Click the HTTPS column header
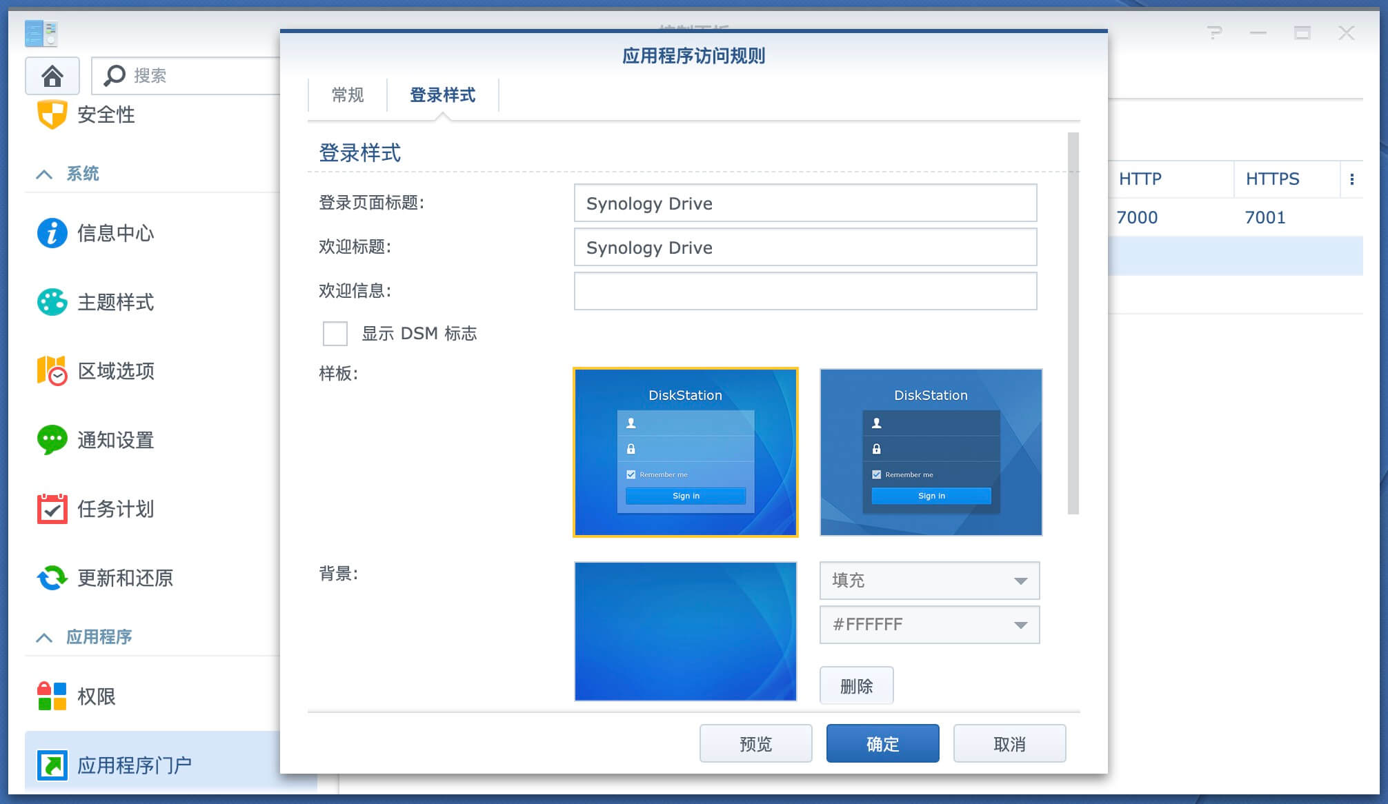The height and width of the screenshot is (804, 1388). 1287,179
